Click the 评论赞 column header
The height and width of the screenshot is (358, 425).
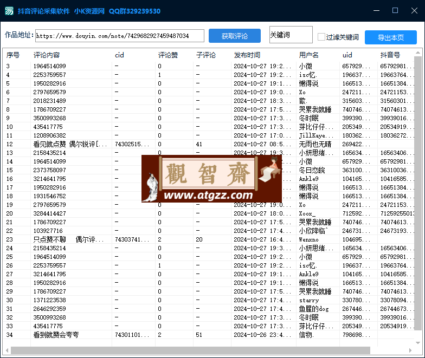coord(168,55)
